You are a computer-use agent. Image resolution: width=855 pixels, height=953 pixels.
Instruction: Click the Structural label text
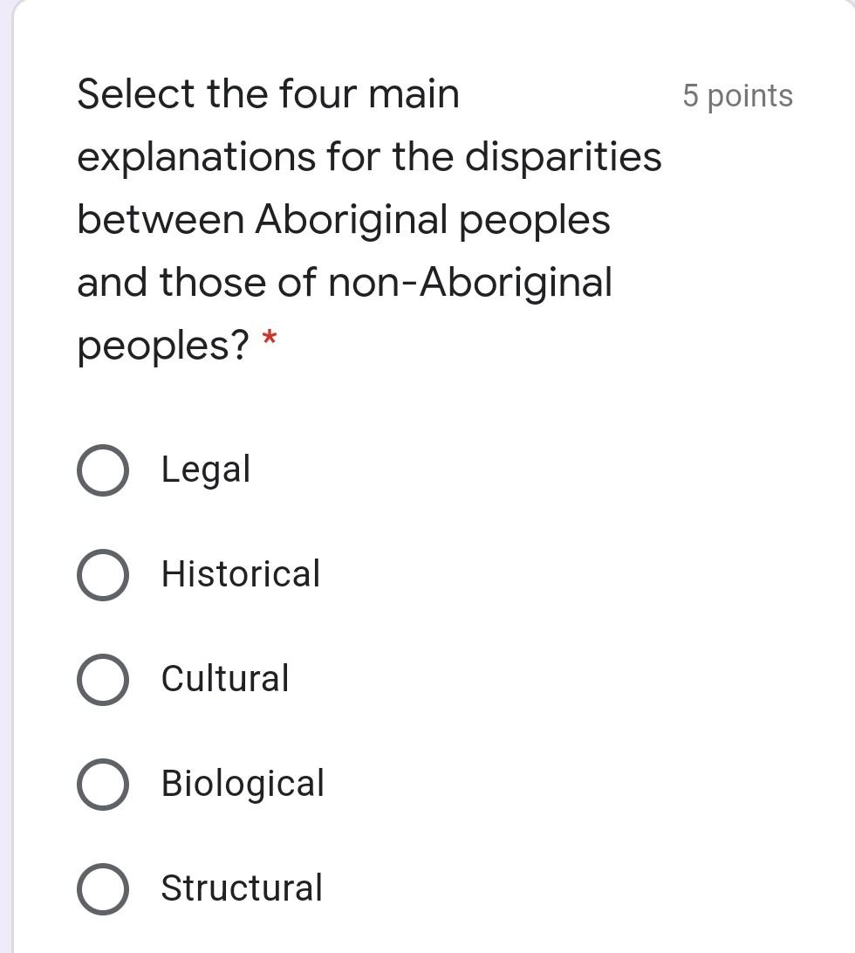241,888
